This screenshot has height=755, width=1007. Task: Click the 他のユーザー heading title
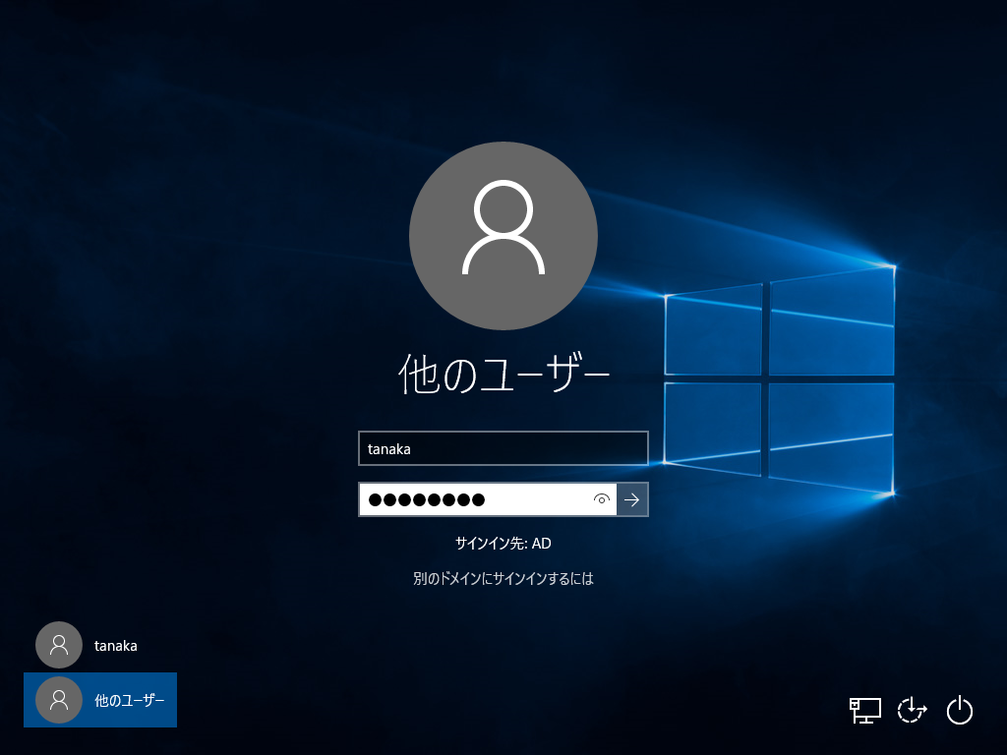[x=503, y=374]
